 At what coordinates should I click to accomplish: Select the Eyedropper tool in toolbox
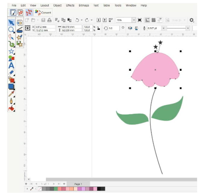11,94
